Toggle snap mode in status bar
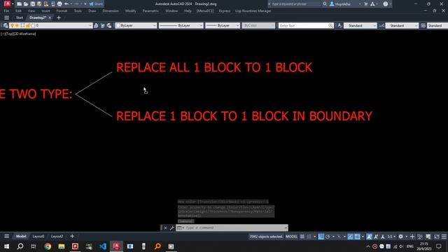This screenshot has height=252, width=448. point(309,237)
